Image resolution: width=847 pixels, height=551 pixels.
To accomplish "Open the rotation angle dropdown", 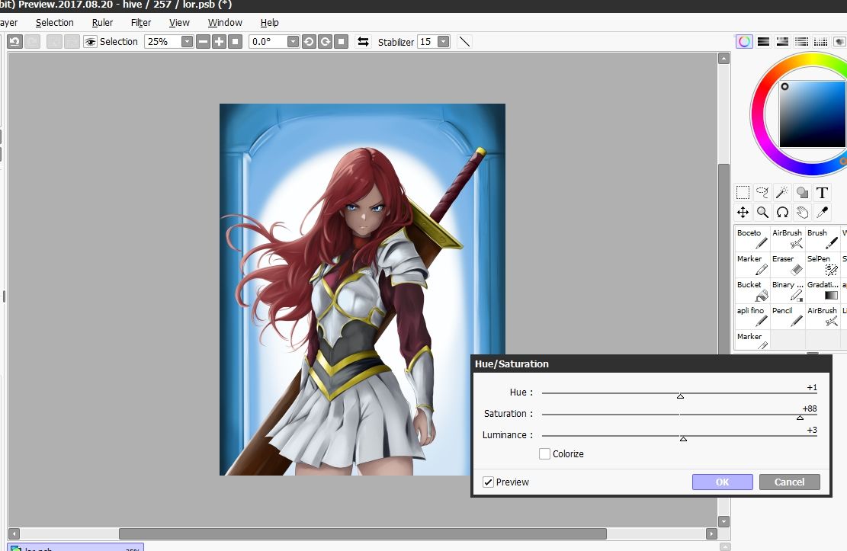I will pyautogui.click(x=293, y=42).
